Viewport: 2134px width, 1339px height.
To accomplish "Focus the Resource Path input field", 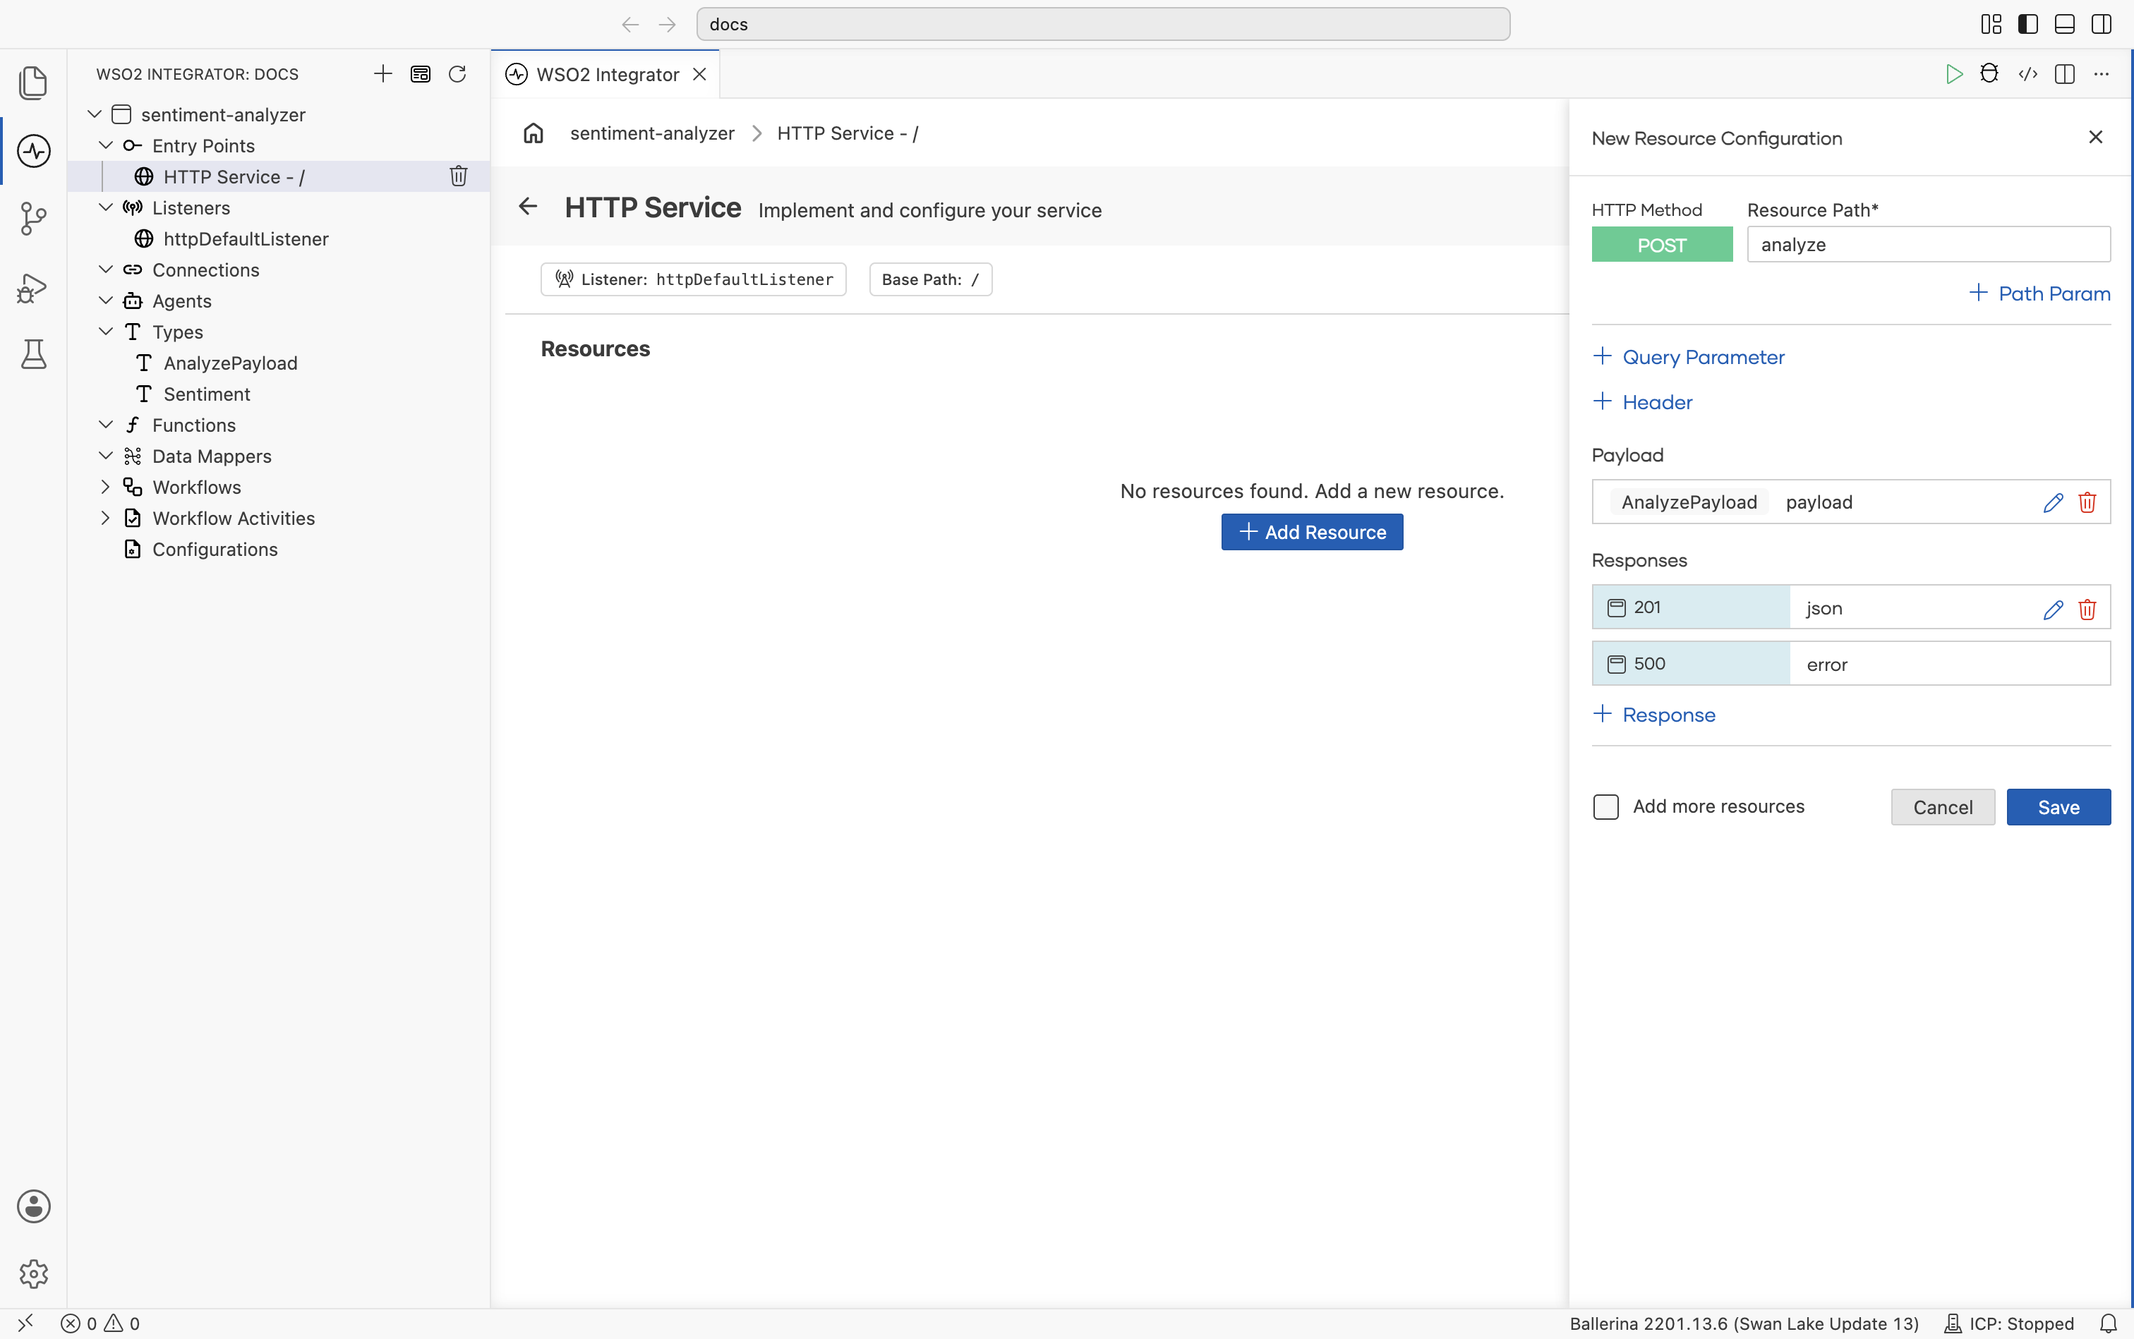I will tap(1929, 244).
